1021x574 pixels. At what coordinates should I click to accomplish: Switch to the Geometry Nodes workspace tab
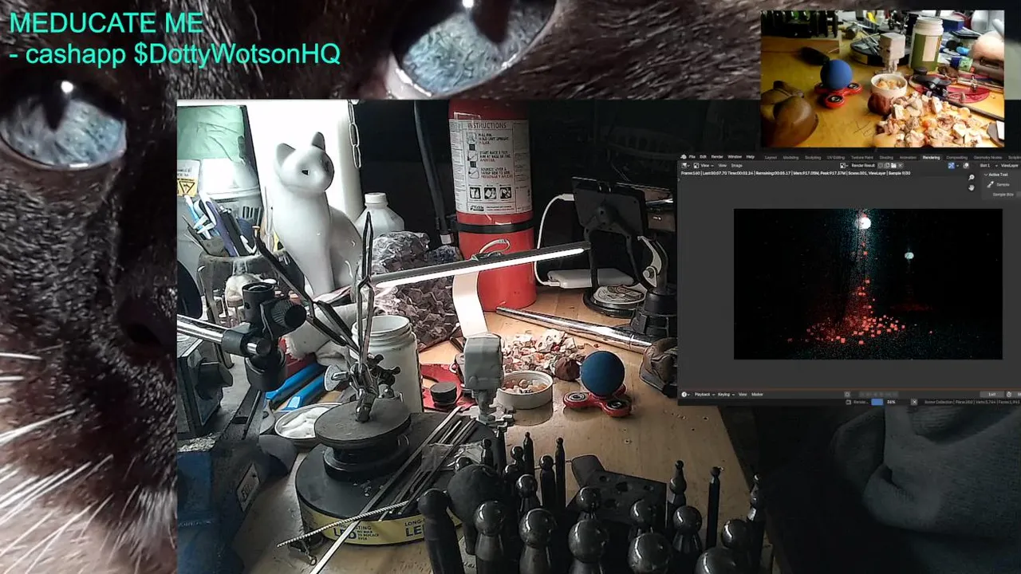click(989, 157)
